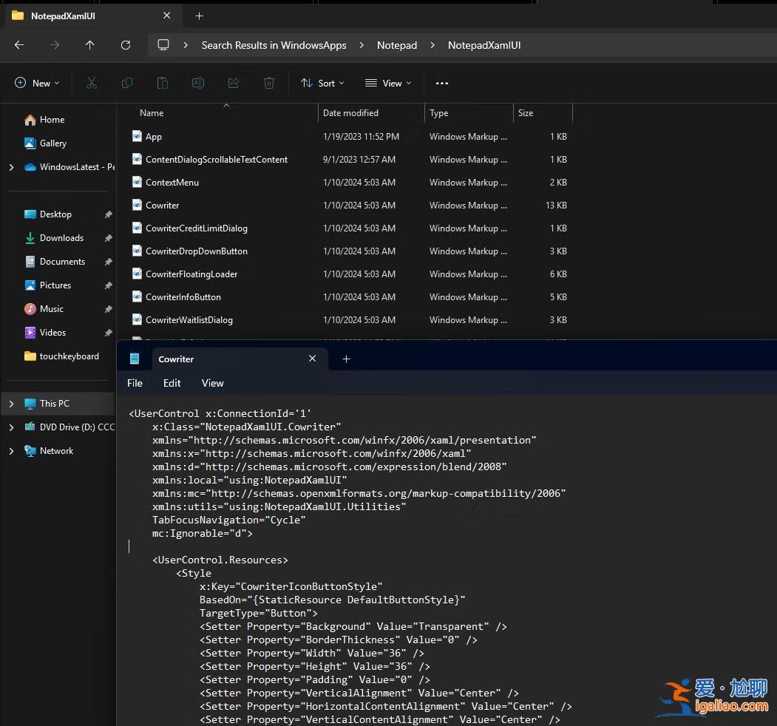Click the Delete icon in the toolbar
777x726 pixels.
tap(269, 83)
